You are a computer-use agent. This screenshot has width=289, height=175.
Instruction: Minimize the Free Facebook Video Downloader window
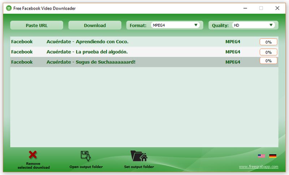(x=245, y=8)
